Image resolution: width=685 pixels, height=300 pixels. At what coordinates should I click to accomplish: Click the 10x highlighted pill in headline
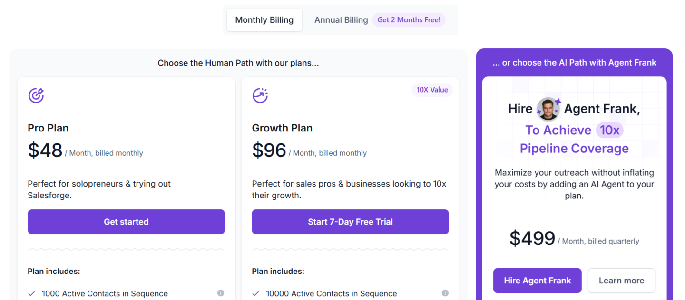[x=609, y=130]
